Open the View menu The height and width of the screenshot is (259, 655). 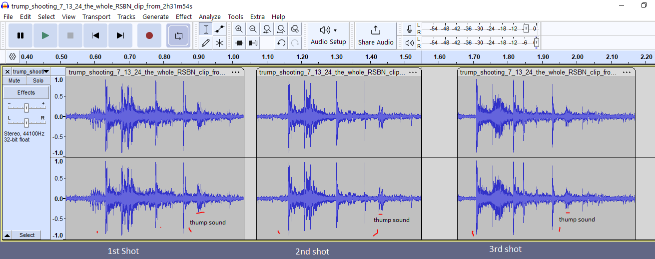tap(69, 16)
